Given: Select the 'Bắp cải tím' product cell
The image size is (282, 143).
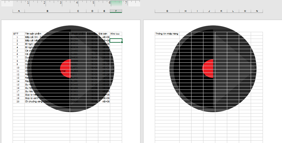Looking at the screenshot, I should coord(47,37).
